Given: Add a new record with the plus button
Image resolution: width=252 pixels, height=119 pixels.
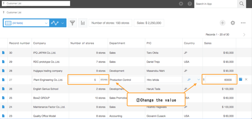Looking at the screenshot, I should pos(223,23).
